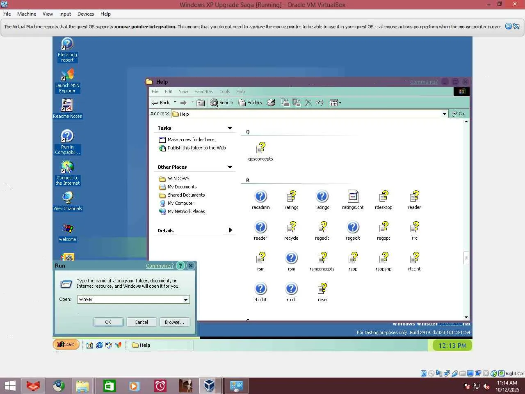Select the rrc help file
Screen dimensions: 525x394
tap(414, 231)
